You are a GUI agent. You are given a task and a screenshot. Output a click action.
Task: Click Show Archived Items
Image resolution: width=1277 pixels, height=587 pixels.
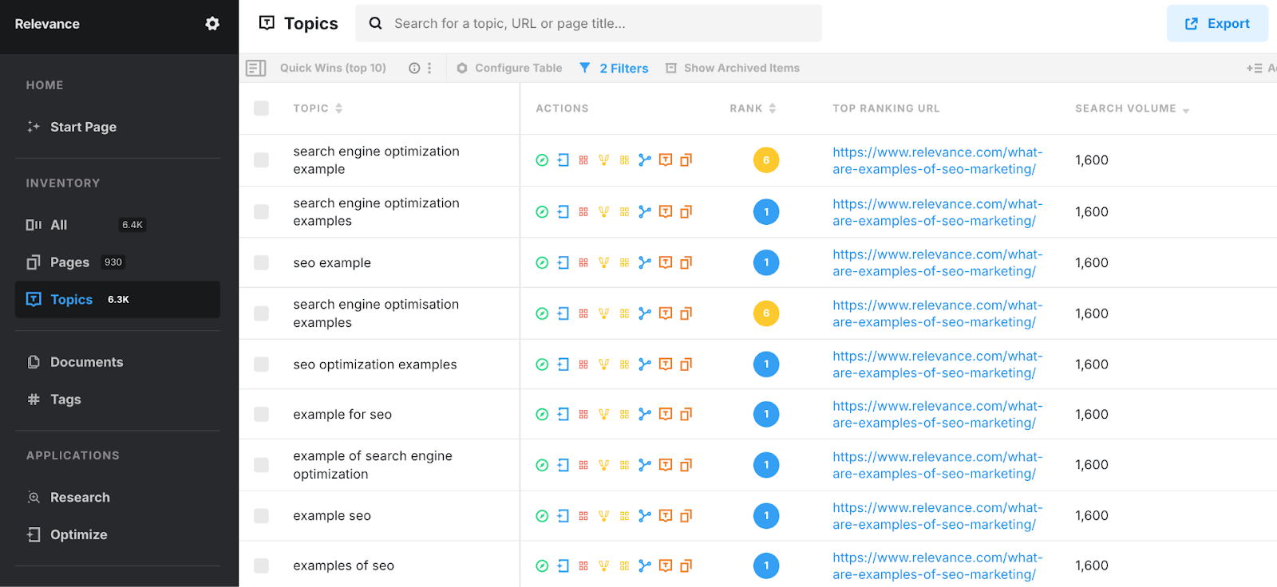pos(733,69)
